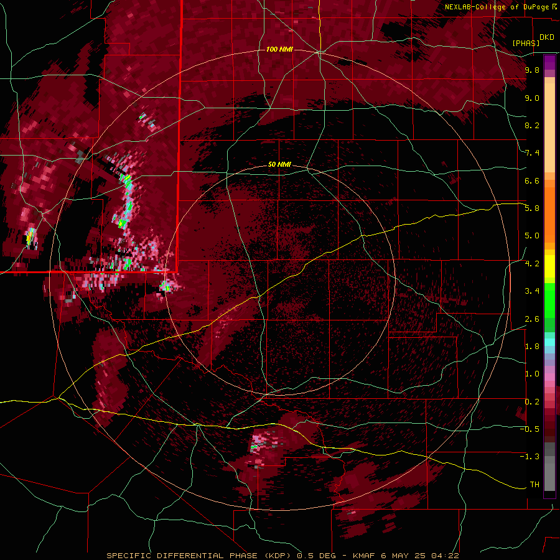Click the NEXLAB-College of DuPage label
560x560 pixels.
pyautogui.click(x=498, y=7)
